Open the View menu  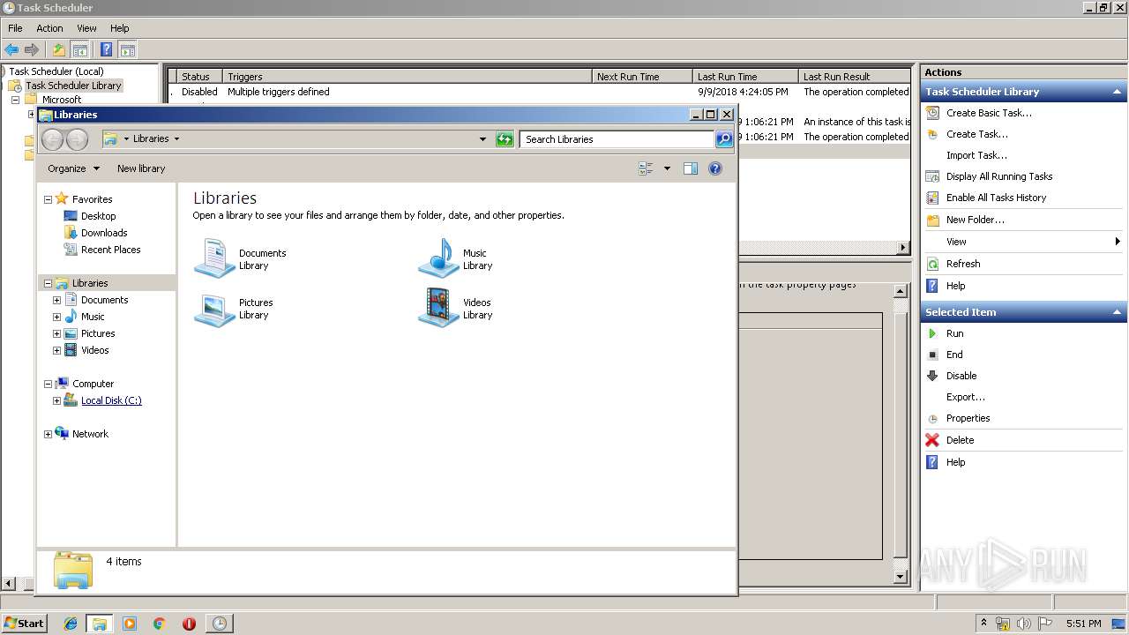click(86, 28)
